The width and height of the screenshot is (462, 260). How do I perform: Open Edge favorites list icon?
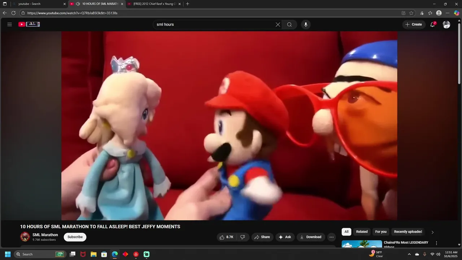(x=430, y=13)
